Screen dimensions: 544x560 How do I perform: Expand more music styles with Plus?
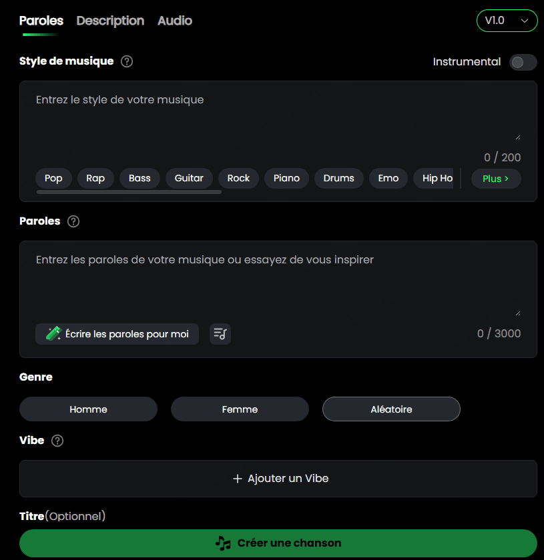[x=495, y=179]
